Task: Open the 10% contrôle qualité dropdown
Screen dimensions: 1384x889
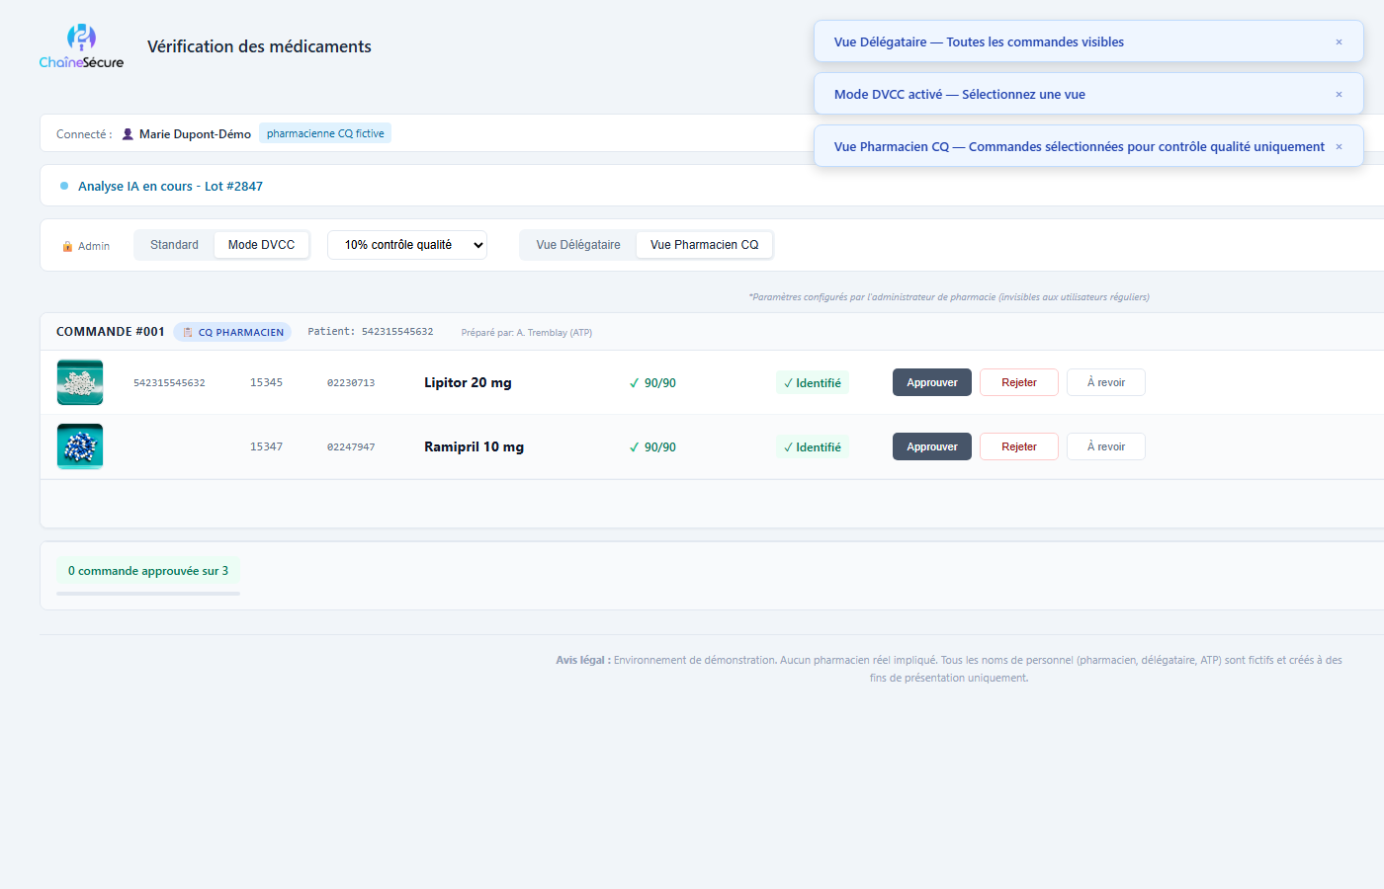Action: (407, 245)
